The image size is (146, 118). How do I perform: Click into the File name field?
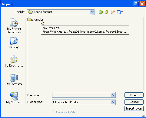[81, 95]
